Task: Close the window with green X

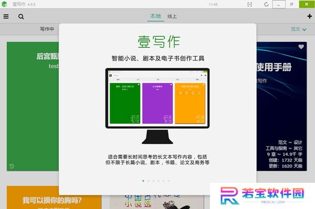Action: tap(307, 4)
